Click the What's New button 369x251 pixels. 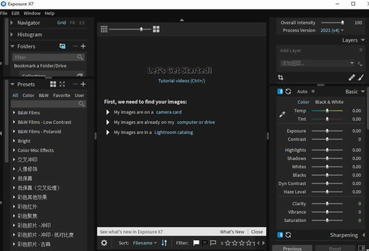[x=232, y=232]
